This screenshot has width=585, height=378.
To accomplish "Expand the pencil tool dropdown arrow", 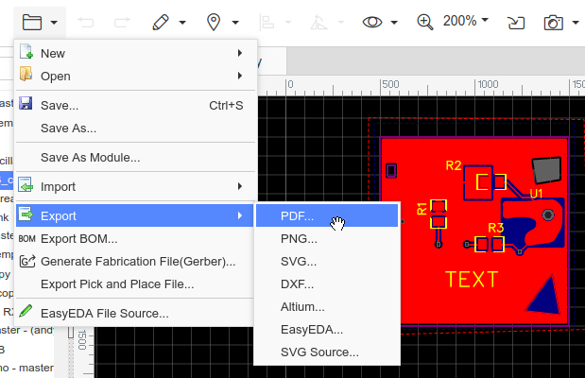I will click(182, 23).
